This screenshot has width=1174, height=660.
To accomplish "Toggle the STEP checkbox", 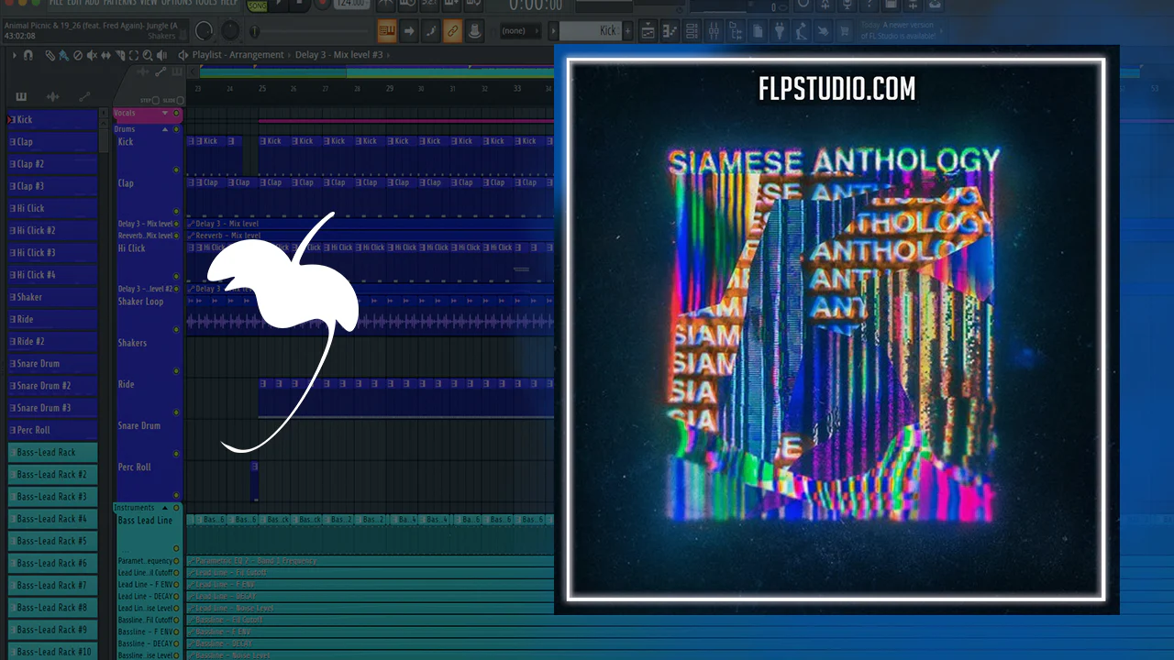I will pos(155,100).
